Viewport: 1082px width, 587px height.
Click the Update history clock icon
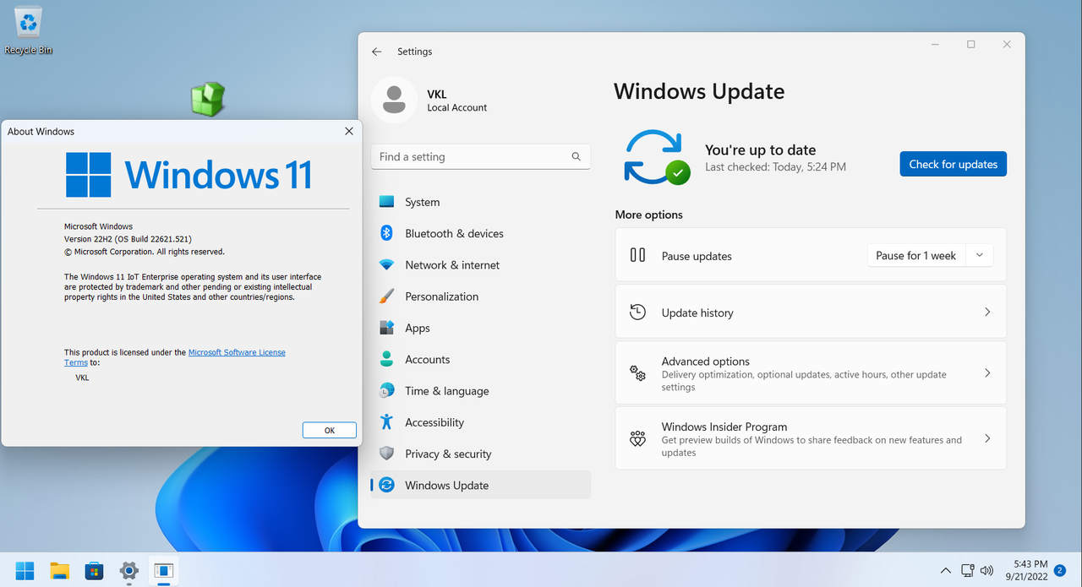click(638, 312)
